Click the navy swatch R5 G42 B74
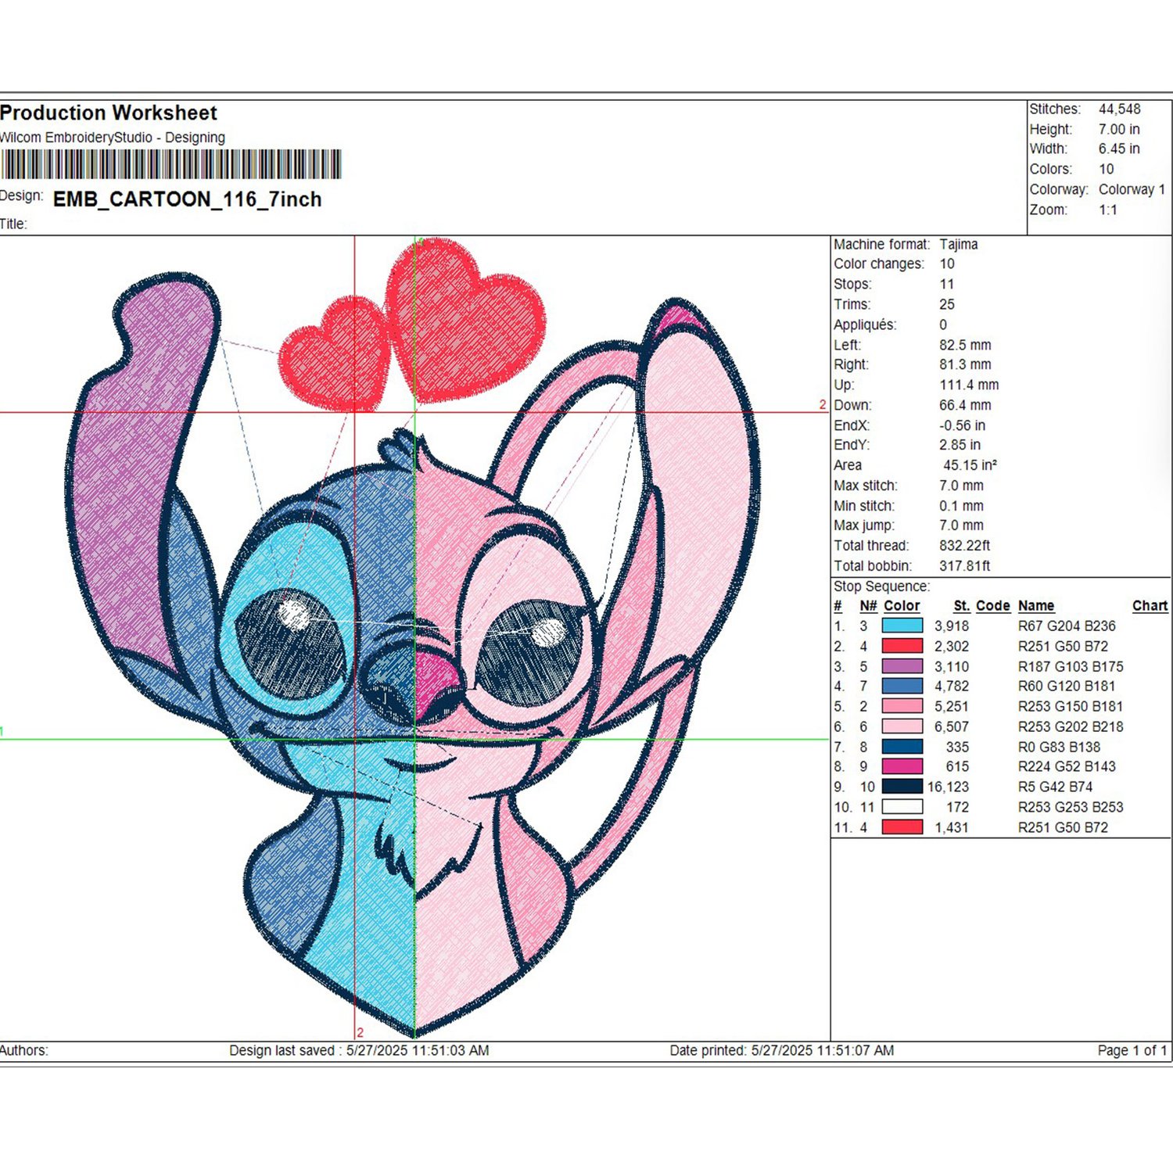Viewport: 1173px width, 1169px height. point(902,787)
